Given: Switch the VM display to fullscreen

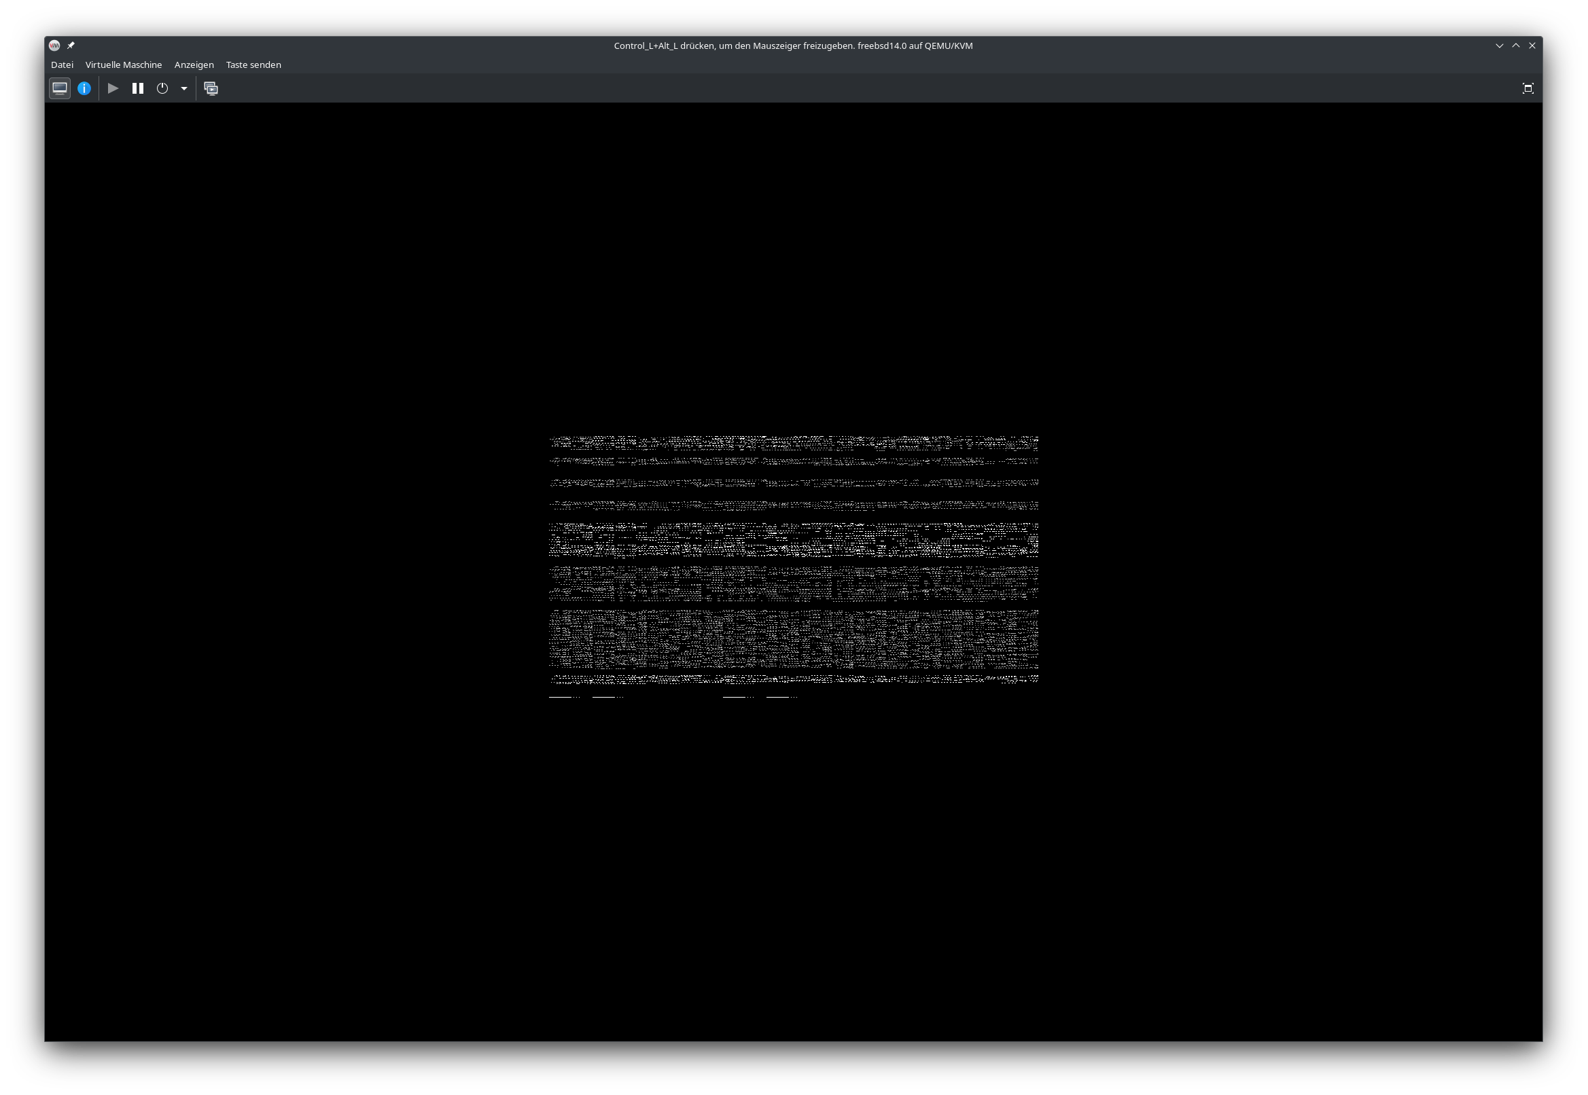Looking at the screenshot, I should pos(1528,88).
